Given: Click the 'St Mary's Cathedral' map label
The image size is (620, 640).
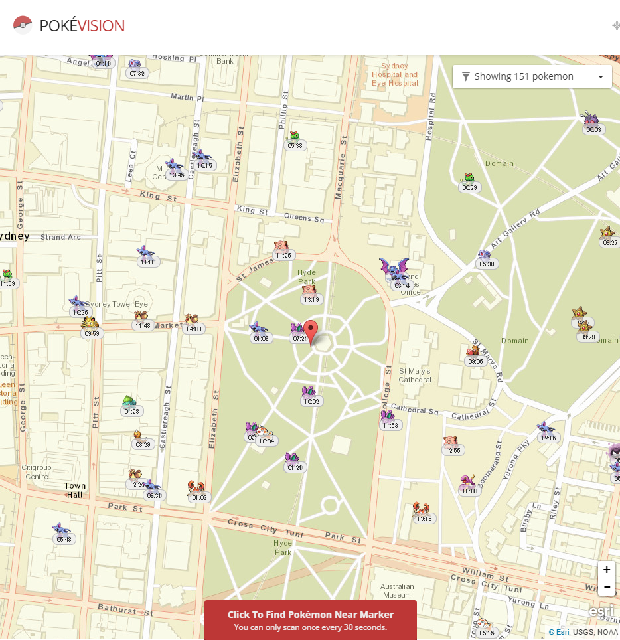Looking at the screenshot, I should coord(415,376).
